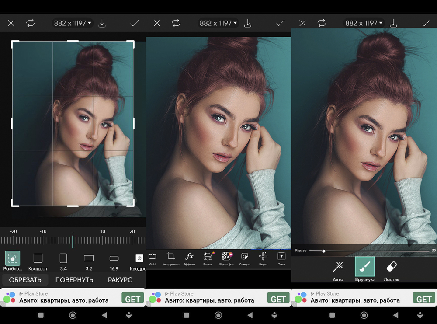Viewport: 437px width, 324px height.
Task: Open the Ретушь retouch tool
Action: [x=208, y=257]
